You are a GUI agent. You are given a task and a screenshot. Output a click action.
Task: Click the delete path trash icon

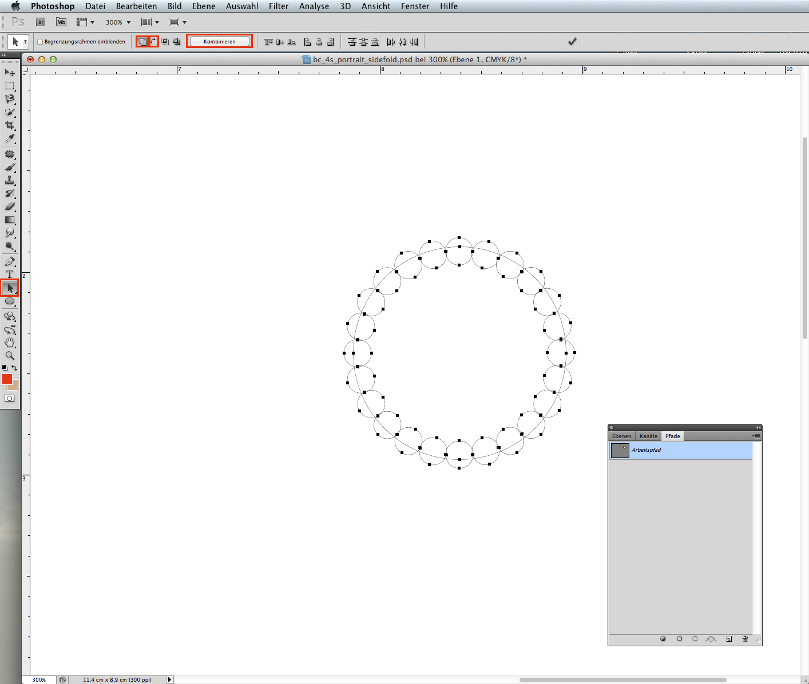745,639
